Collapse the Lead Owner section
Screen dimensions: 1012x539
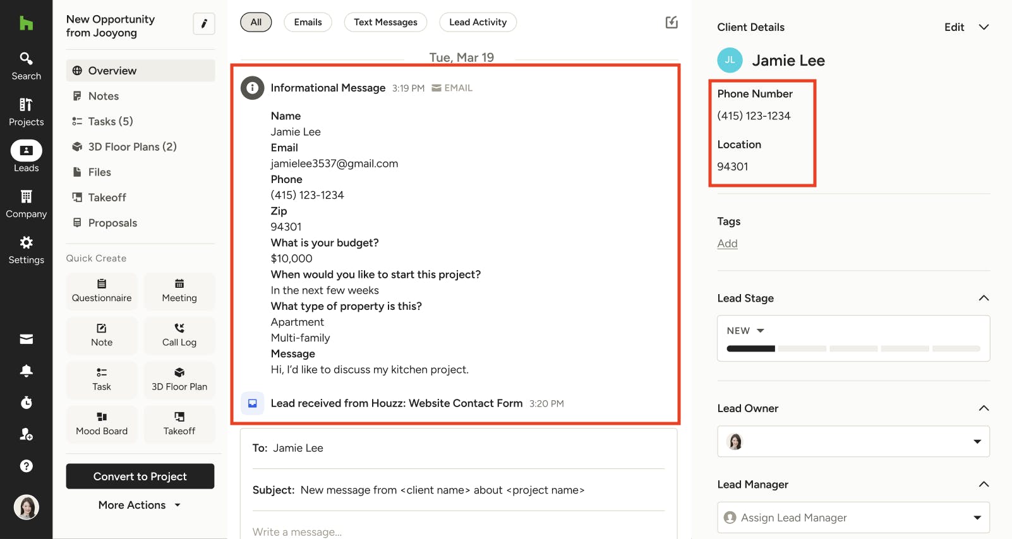(x=984, y=408)
